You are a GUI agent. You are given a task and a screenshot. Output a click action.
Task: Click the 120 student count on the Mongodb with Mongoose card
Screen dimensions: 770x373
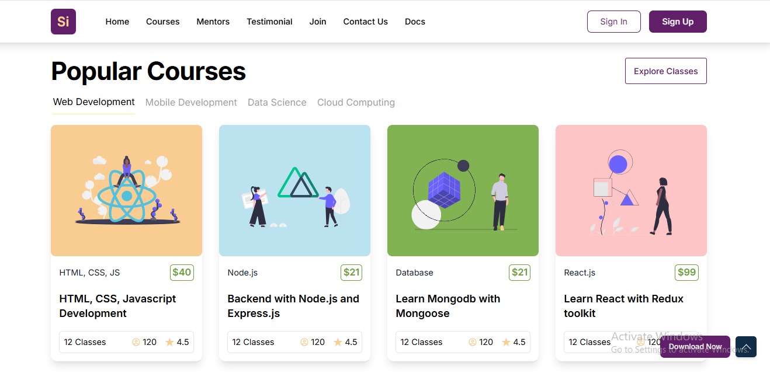[x=486, y=342]
